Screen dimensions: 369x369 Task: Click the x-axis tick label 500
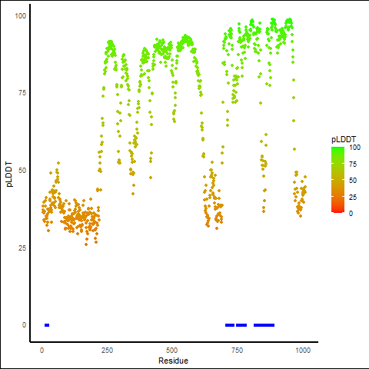(x=171, y=350)
